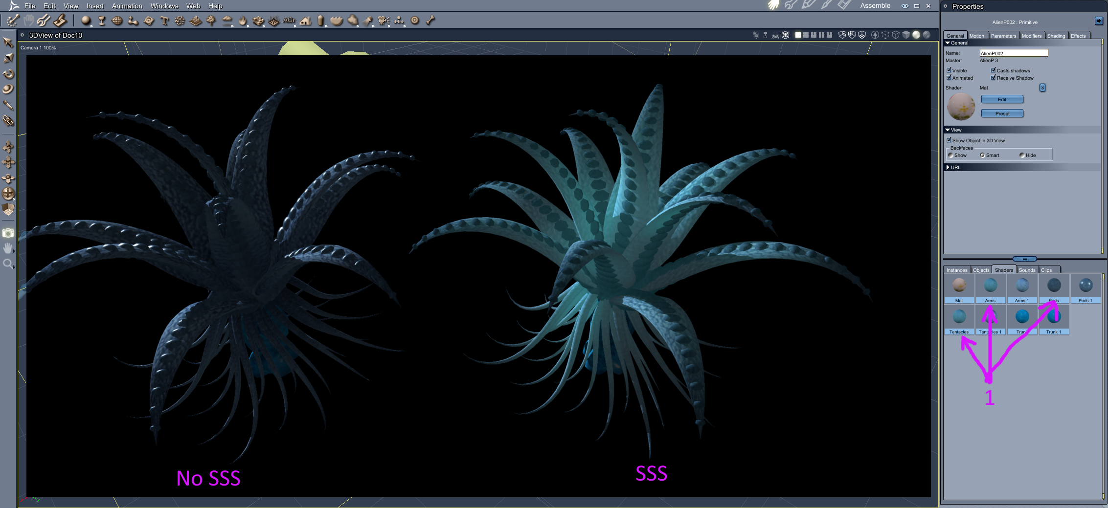The image size is (1108, 508).
Task: Select the Trunk 1 shader thumbnail
Action: 1054,320
